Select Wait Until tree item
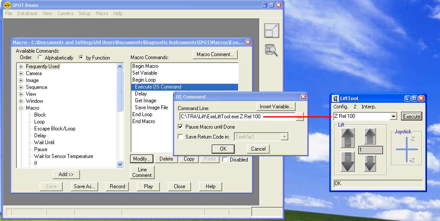This screenshot has width=440, height=221. tap(44, 142)
